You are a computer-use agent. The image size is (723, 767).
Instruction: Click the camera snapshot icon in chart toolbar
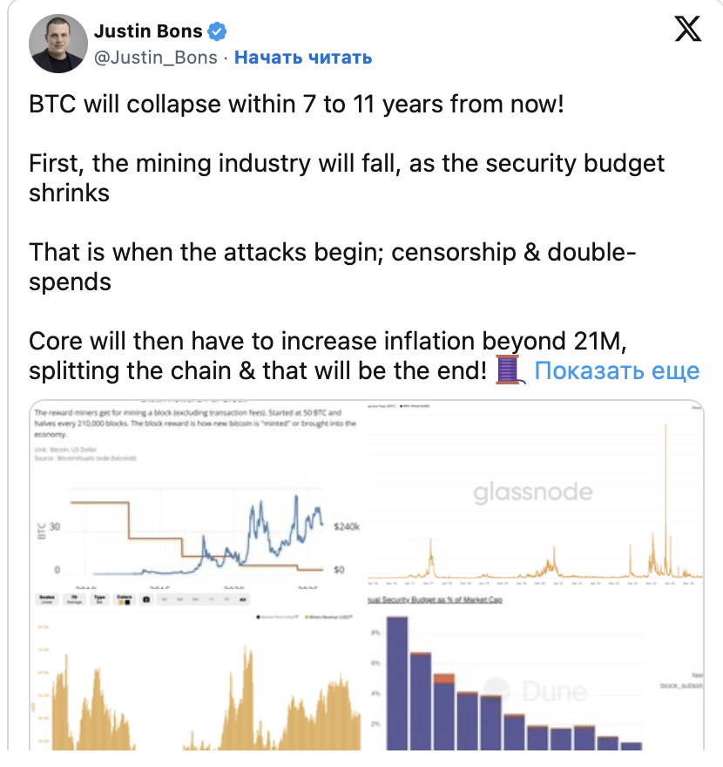point(145,599)
